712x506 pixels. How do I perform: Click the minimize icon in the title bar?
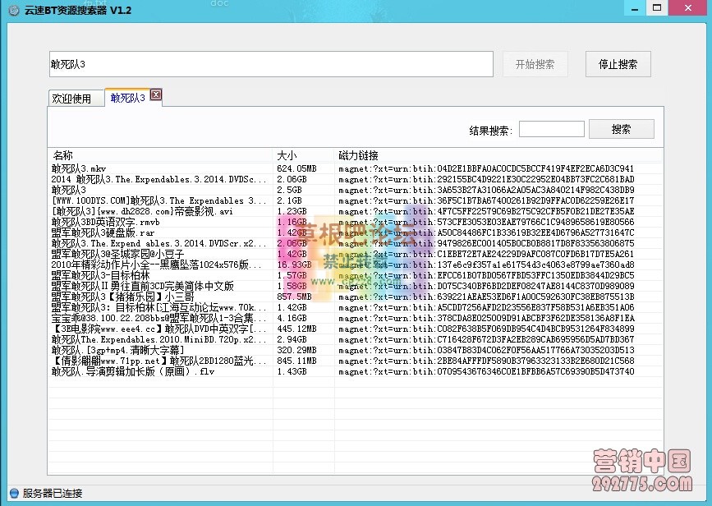pyautogui.click(x=633, y=9)
